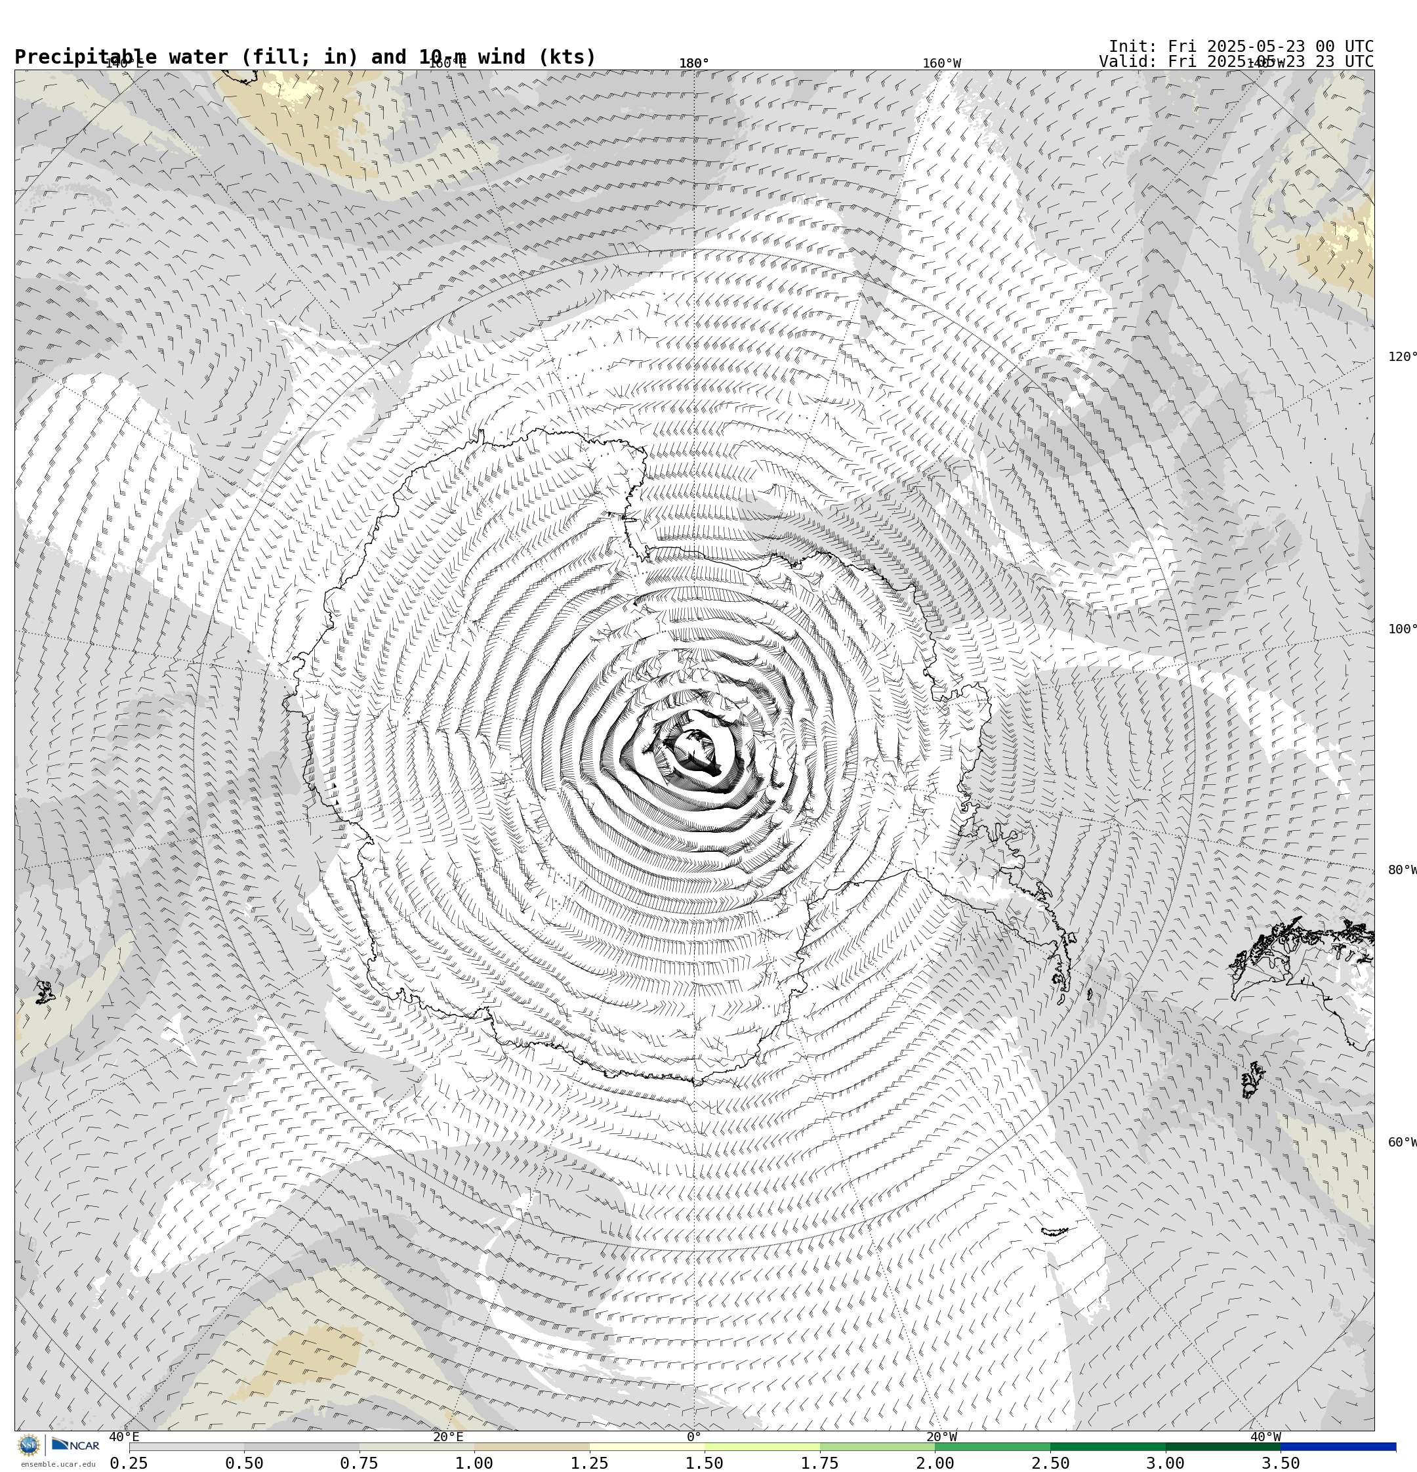Select the 'Init: Fri 2025-05-23 00 UTC' text
Image resolution: width=1417 pixels, height=1472 pixels.
pos(1241,47)
